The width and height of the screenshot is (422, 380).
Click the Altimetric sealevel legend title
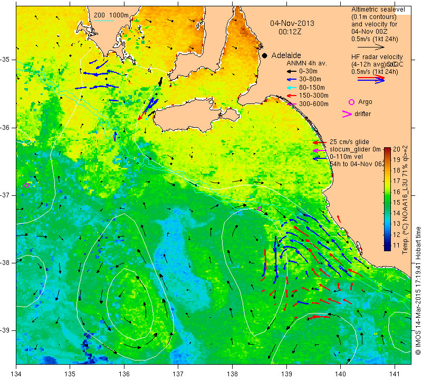pyautogui.click(x=378, y=9)
